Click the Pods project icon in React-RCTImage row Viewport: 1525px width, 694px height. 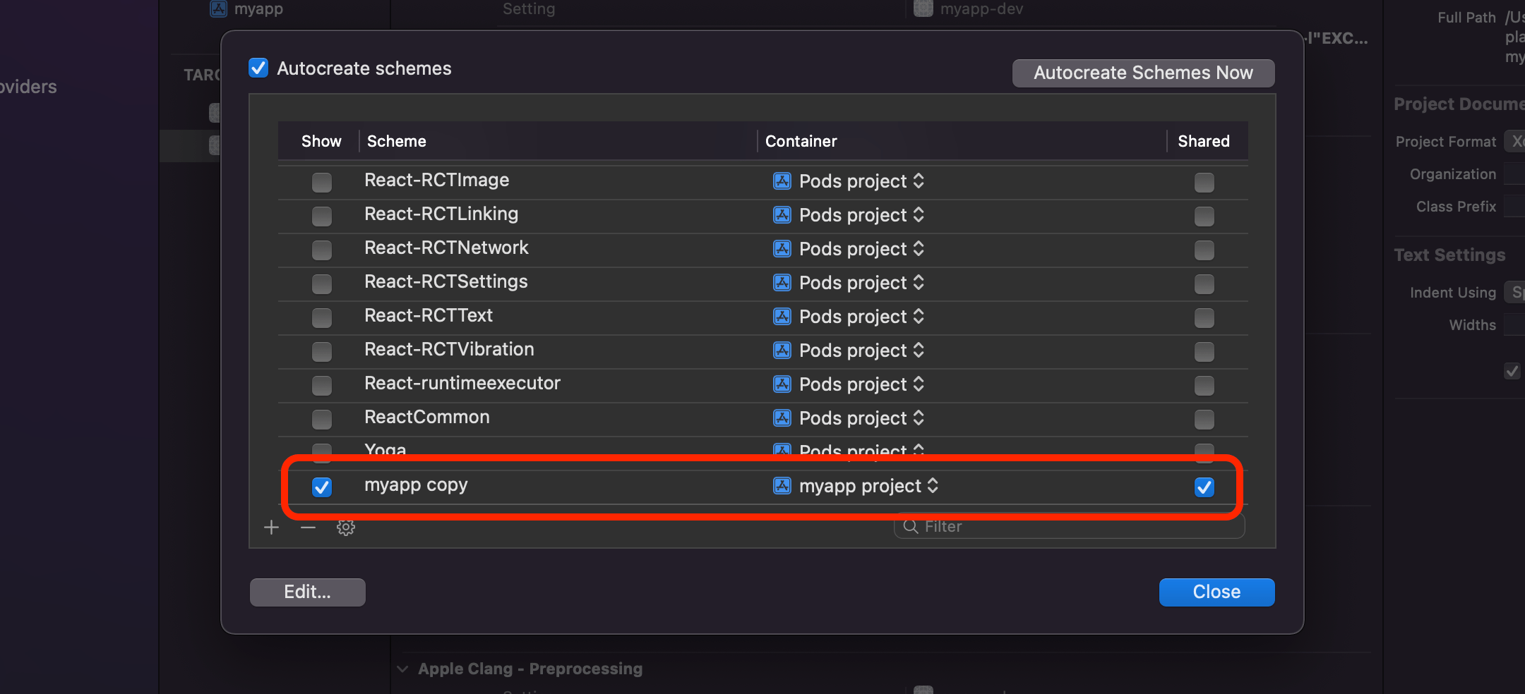point(781,181)
